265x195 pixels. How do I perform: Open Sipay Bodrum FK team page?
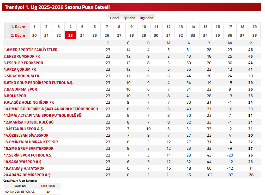pyautogui.click(x=21, y=76)
